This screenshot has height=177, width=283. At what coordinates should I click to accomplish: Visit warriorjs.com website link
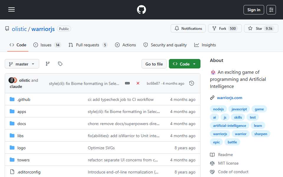229,98
